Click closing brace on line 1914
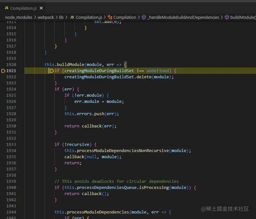The image size is (256, 219). [86, 28]
